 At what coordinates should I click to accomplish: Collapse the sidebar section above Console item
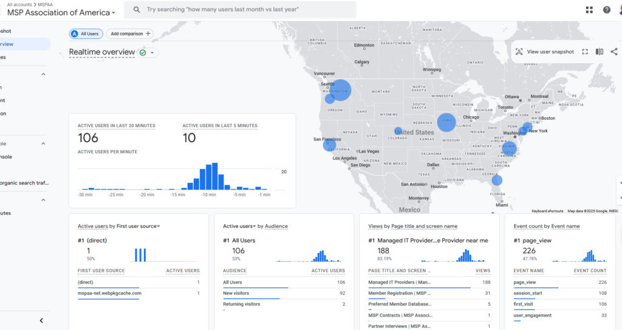[43, 144]
